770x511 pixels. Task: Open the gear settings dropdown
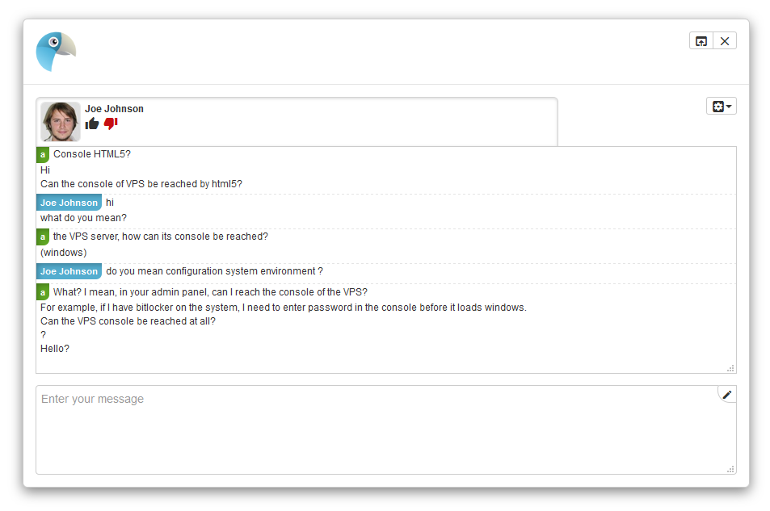[x=722, y=106]
